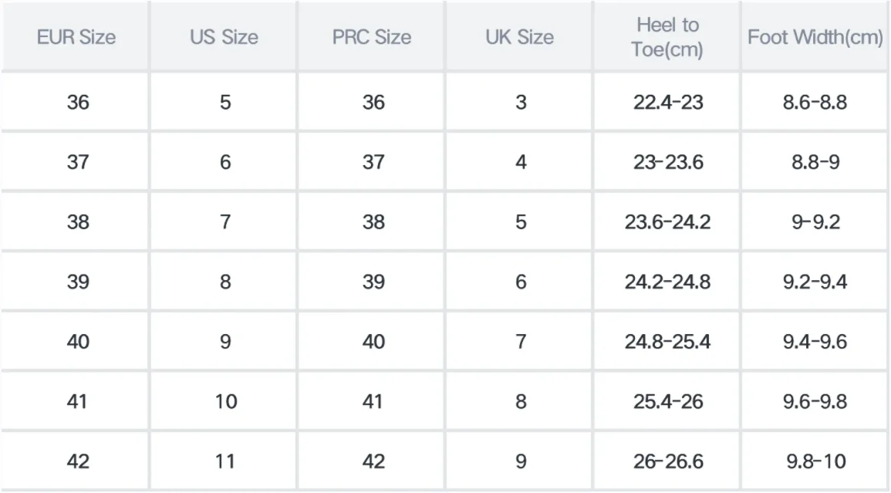This screenshot has width=891, height=493.
Task: Select the UK Size column header
Action: (x=519, y=37)
